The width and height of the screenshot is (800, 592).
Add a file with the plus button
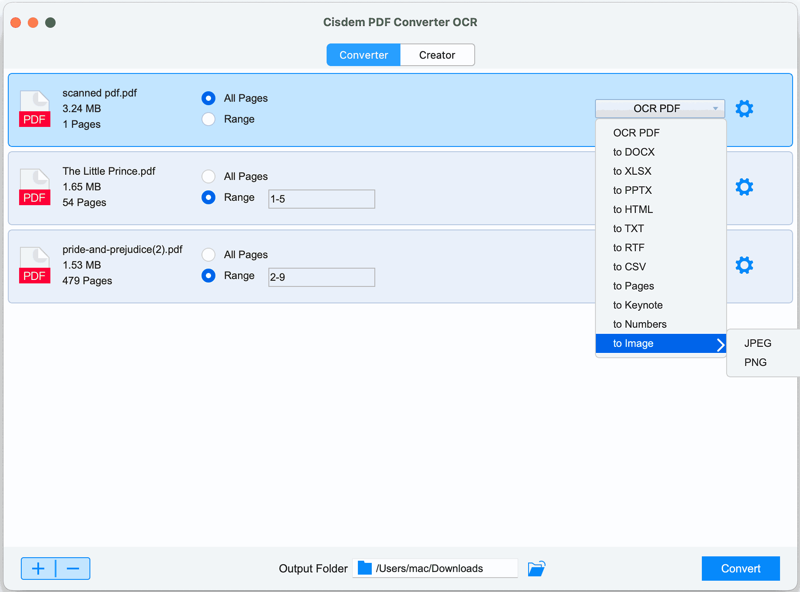pos(38,569)
